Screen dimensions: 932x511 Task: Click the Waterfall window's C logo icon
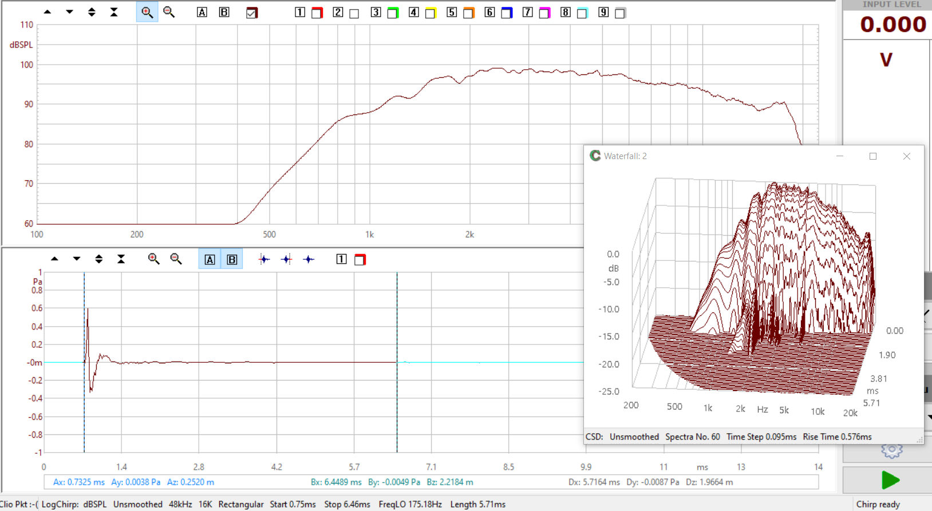coord(595,156)
